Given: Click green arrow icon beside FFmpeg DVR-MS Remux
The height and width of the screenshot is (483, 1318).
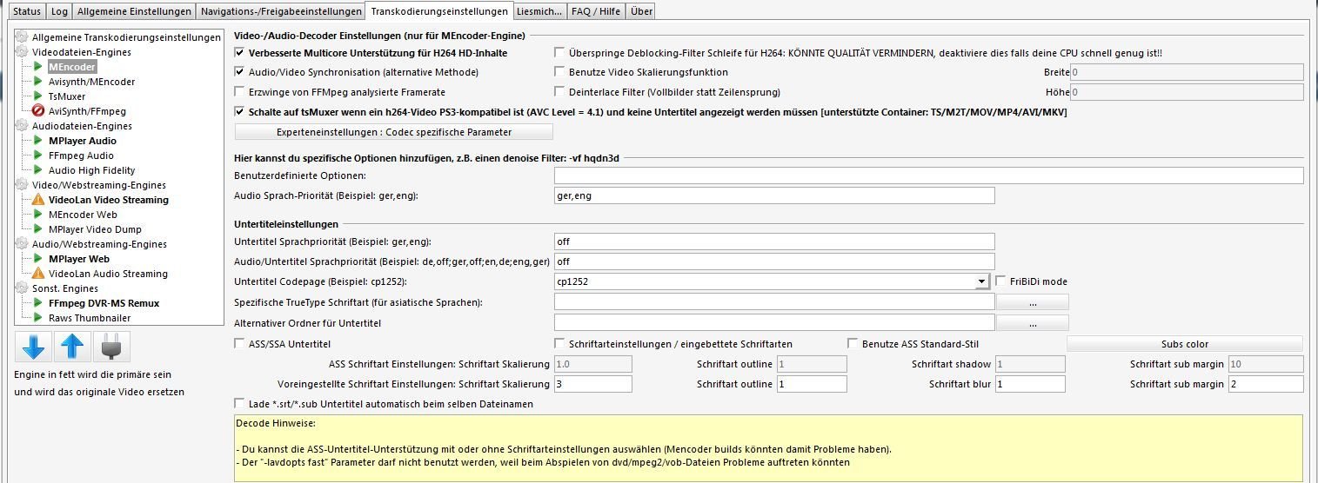Looking at the screenshot, I should [x=38, y=303].
